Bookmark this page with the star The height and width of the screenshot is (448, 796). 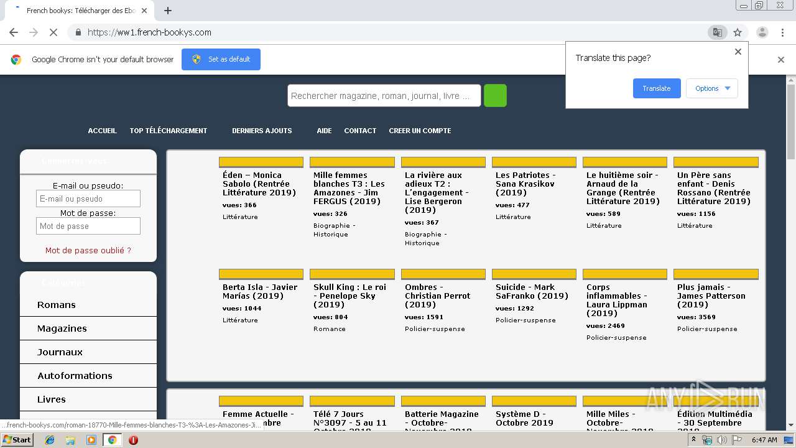(738, 32)
